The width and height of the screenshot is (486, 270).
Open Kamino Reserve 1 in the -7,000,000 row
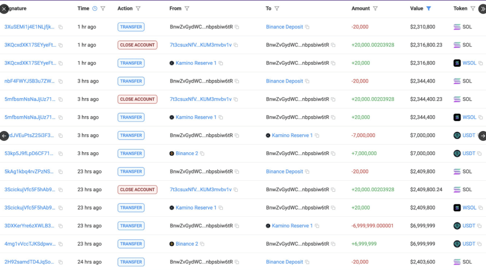coord(292,135)
